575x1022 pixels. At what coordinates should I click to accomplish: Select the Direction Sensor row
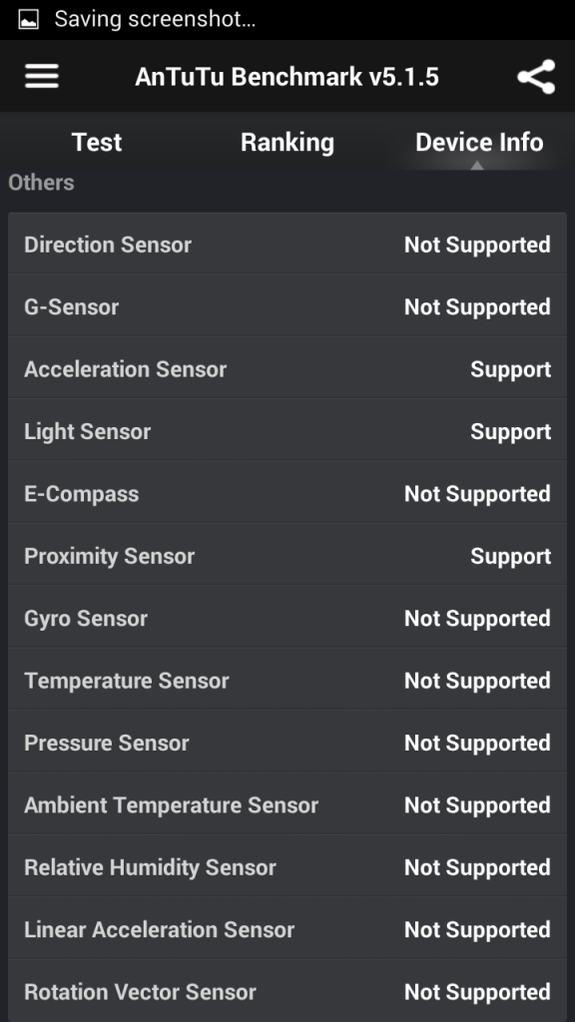(287, 245)
